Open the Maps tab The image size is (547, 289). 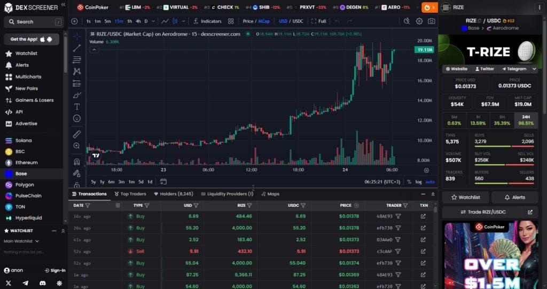point(270,194)
